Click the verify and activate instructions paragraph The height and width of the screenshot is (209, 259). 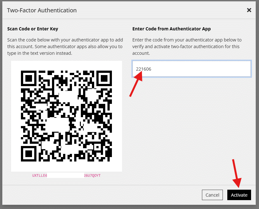pyautogui.click(x=187, y=47)
